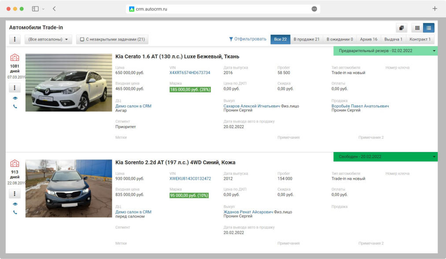
Task: Switch to list view layout
Action: [x=428, y=28]
